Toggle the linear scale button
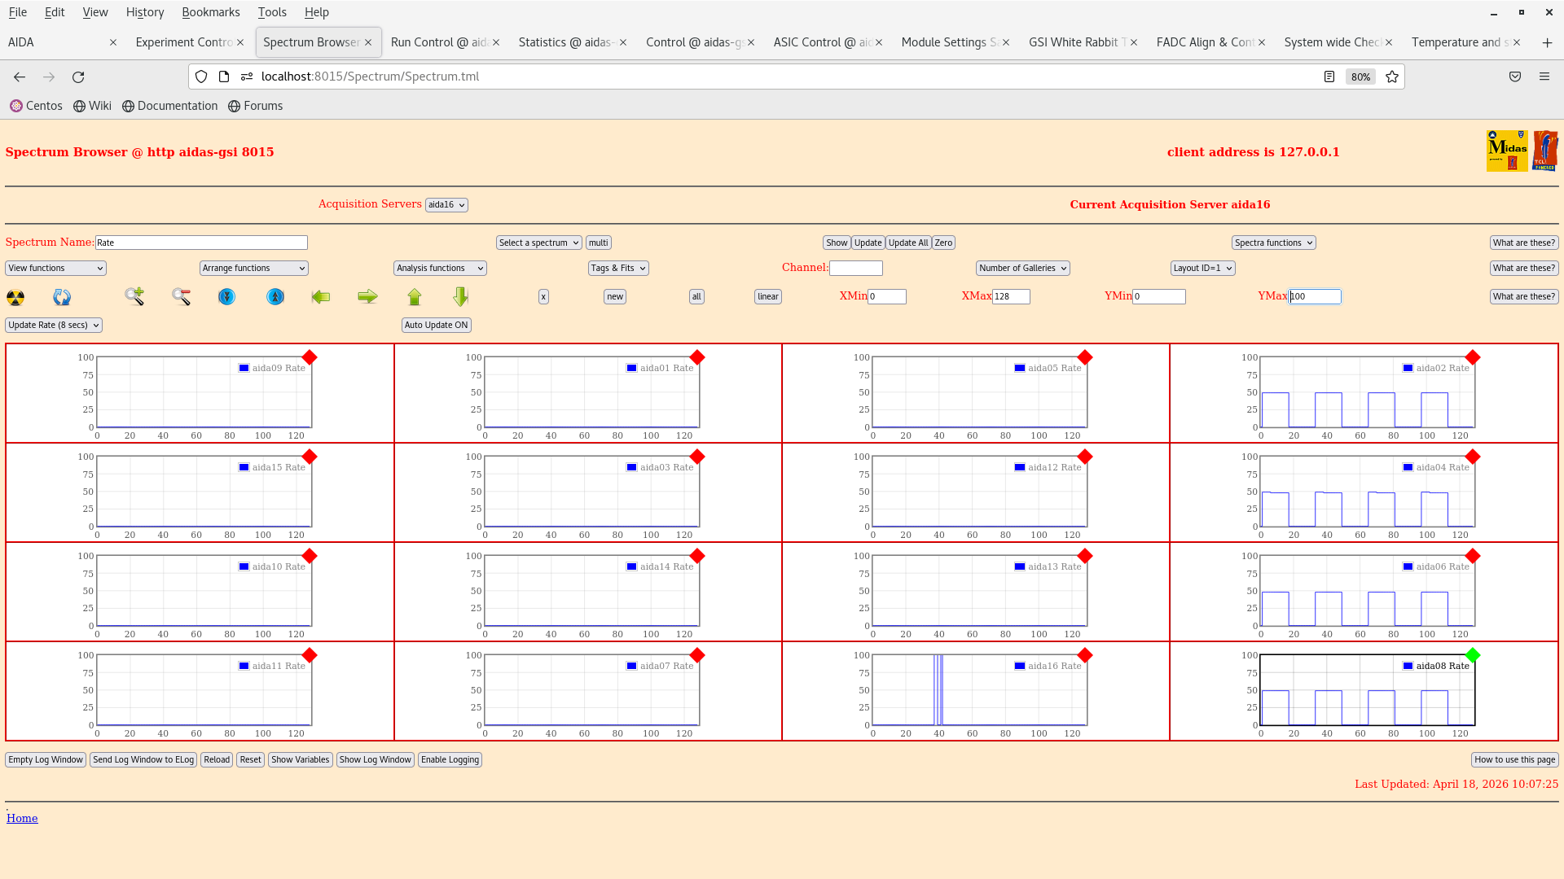 (x=767, y=297)
